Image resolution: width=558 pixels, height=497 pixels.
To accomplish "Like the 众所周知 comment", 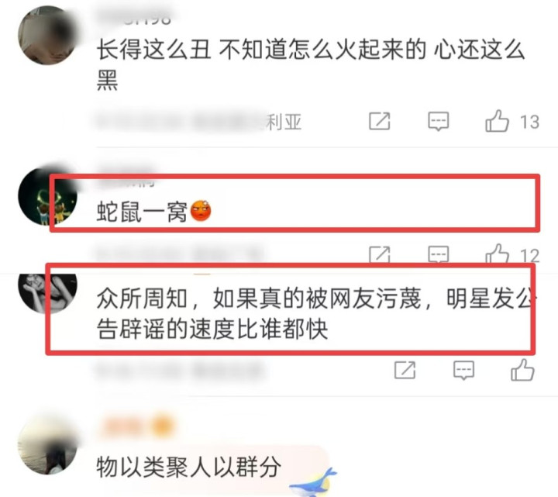I will (x=522, y=370).
